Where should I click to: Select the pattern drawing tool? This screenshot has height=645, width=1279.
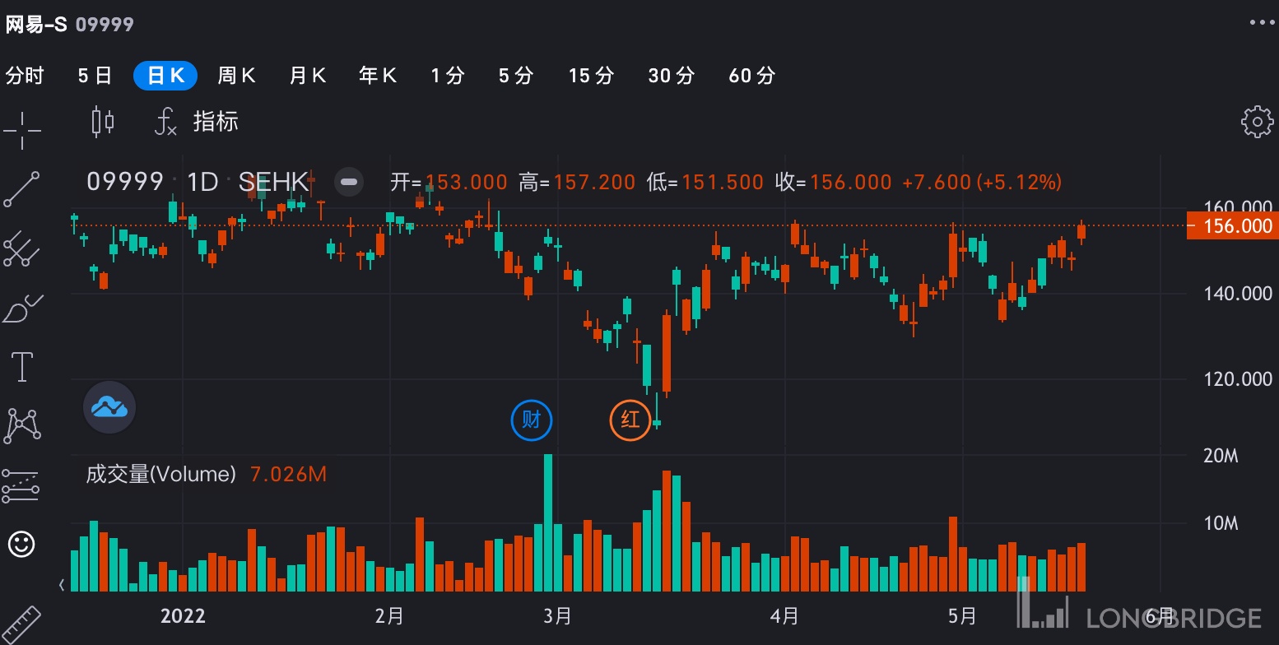coord(22,425)
